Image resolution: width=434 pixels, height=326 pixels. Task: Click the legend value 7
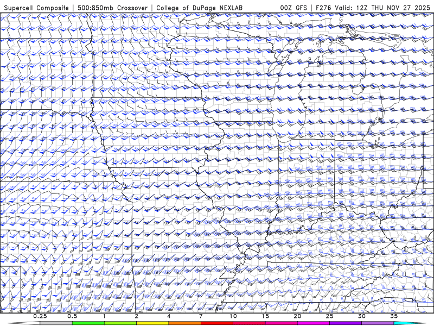[x=201, y=316]
